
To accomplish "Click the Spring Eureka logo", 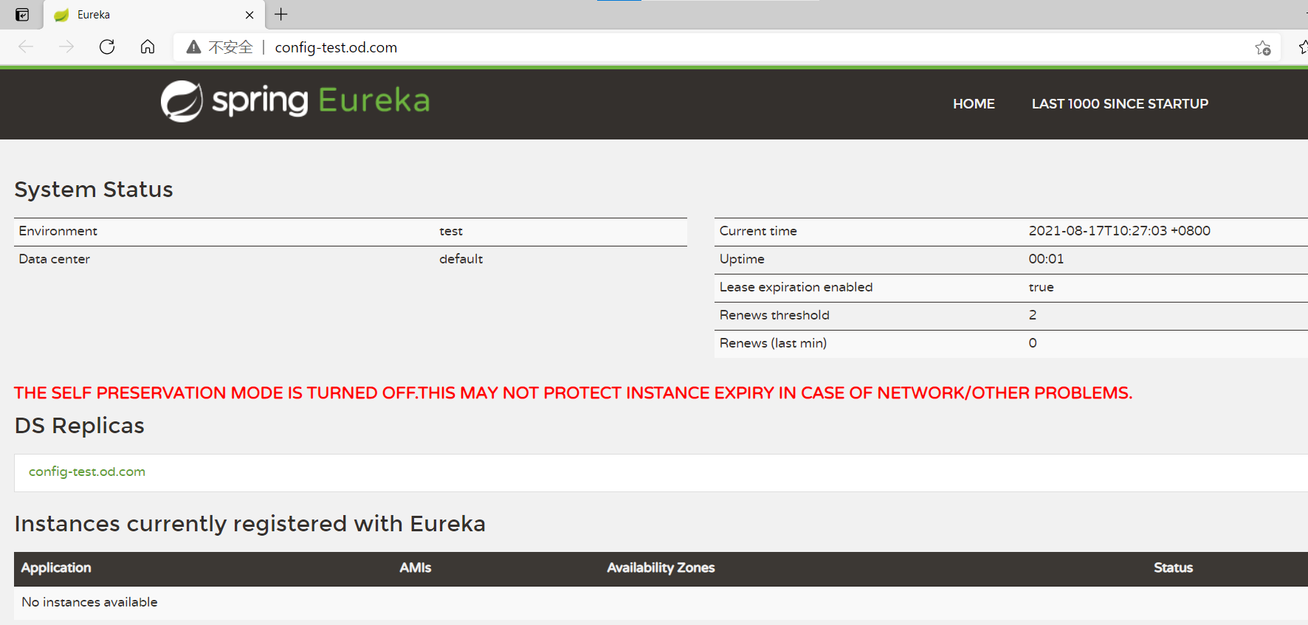I will click(x=295, y=101).
